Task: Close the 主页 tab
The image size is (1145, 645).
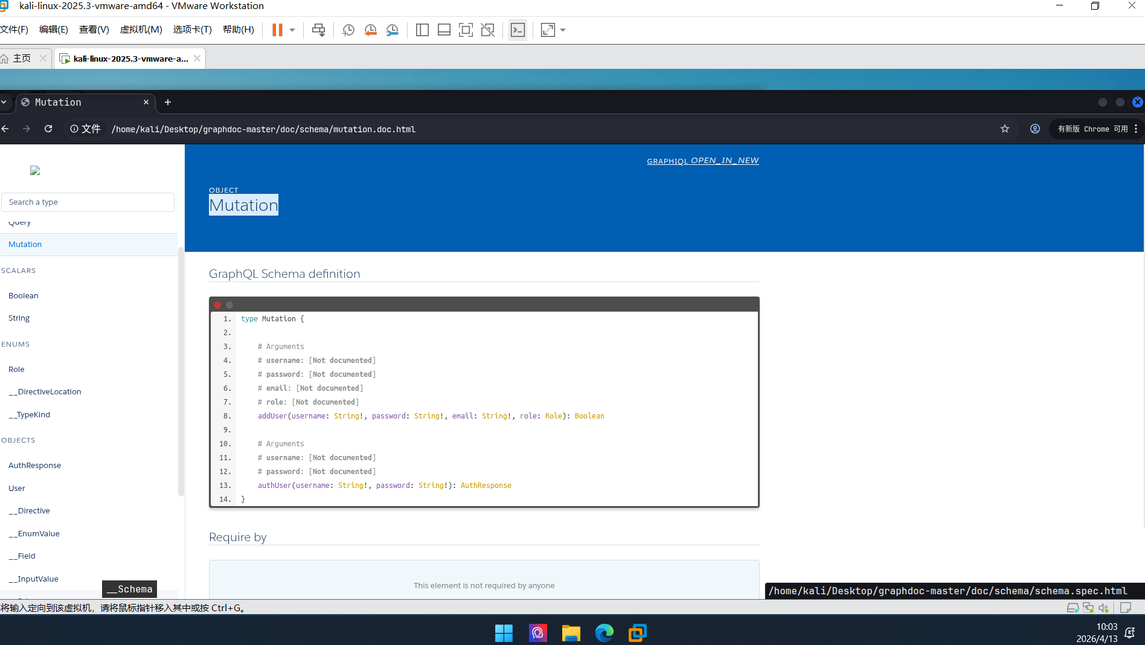Action: point(43,59)
